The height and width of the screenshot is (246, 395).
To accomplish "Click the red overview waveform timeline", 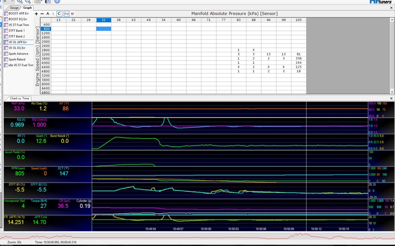I will (197, 237).
